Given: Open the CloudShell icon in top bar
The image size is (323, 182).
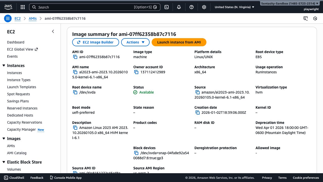Looking at the screenshot, I should tap(167, 7).
